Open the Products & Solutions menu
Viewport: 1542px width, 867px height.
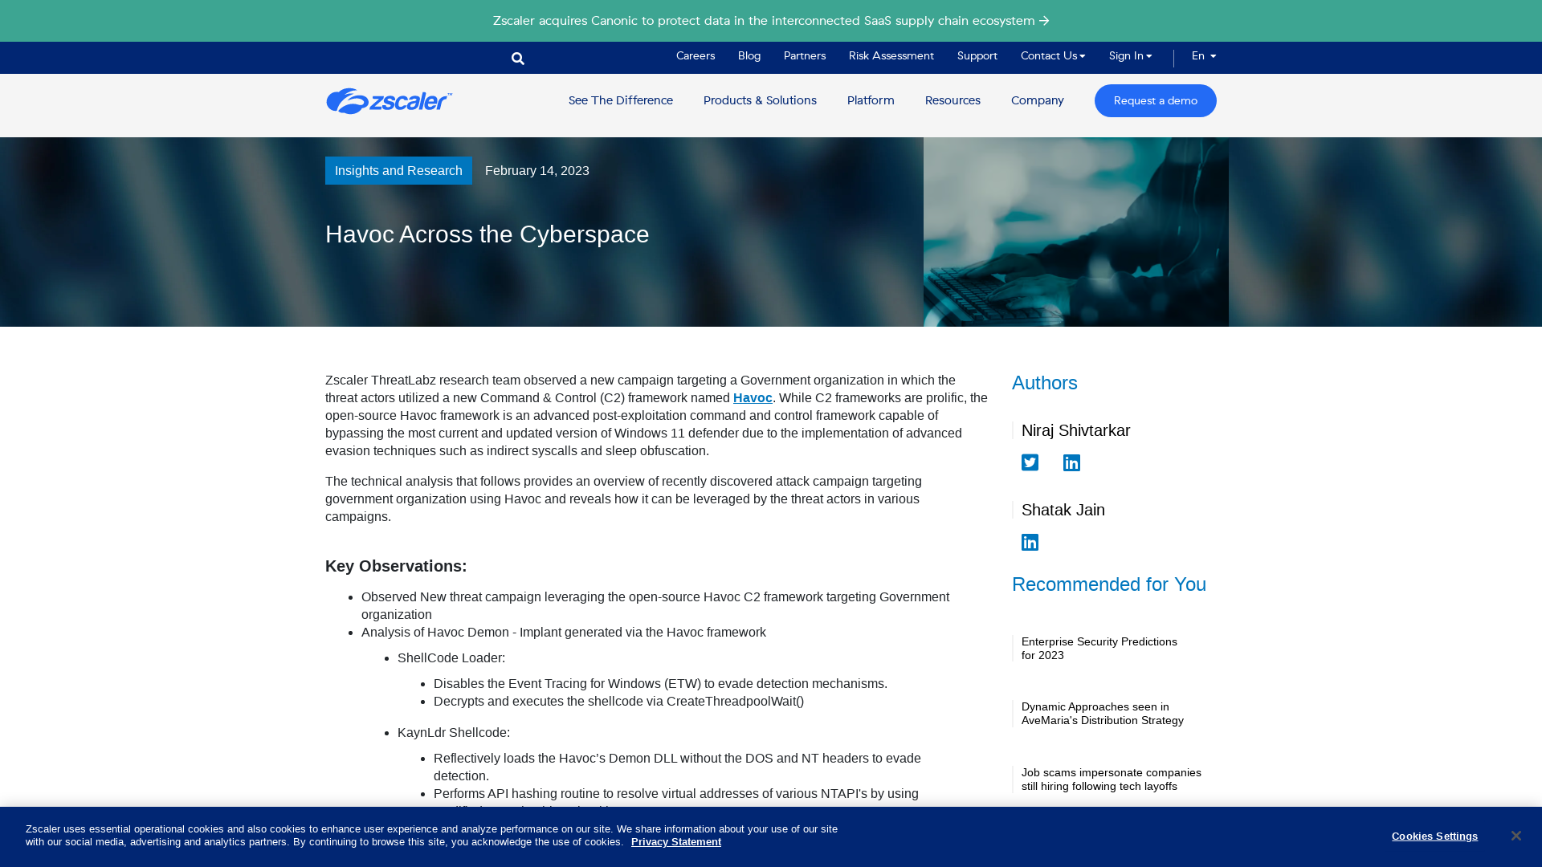(x=759, y=100)
